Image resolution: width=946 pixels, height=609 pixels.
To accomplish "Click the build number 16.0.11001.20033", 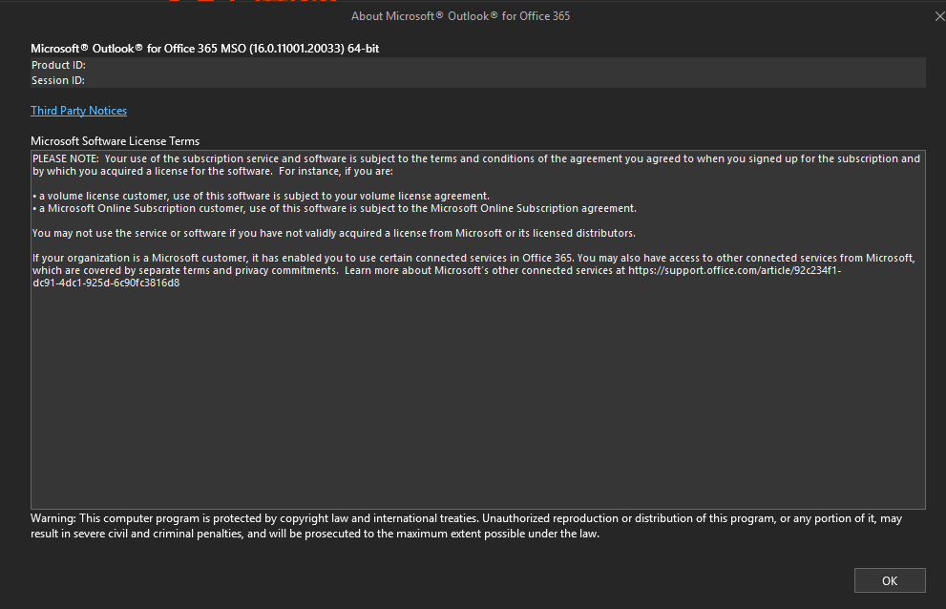I will point(297,49).
